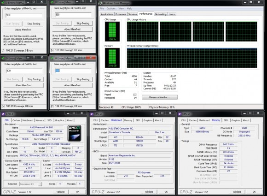Screen dimensions: 267x196
Task: Open the Graphics tab in the ASUSTeK mainboard CPU-Z window
Action: (x=148, y=120)
